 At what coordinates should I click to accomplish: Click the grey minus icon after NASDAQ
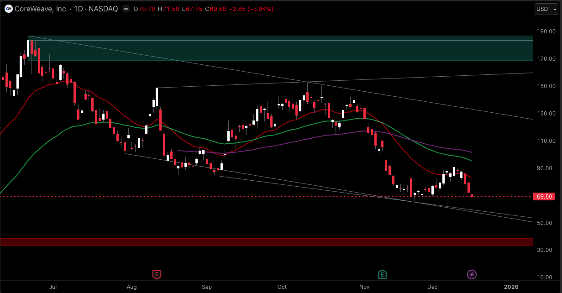125,8
